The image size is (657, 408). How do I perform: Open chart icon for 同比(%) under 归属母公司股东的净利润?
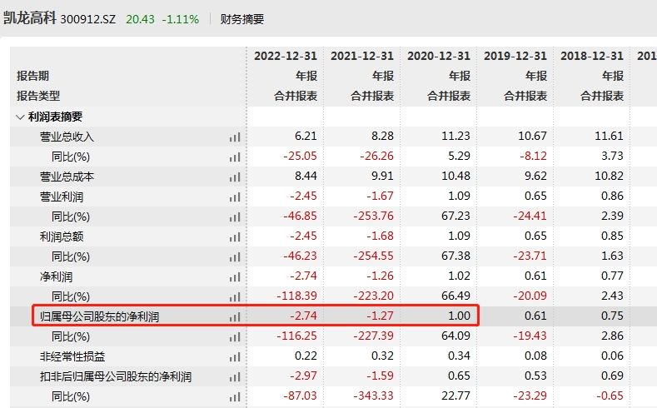235,336
